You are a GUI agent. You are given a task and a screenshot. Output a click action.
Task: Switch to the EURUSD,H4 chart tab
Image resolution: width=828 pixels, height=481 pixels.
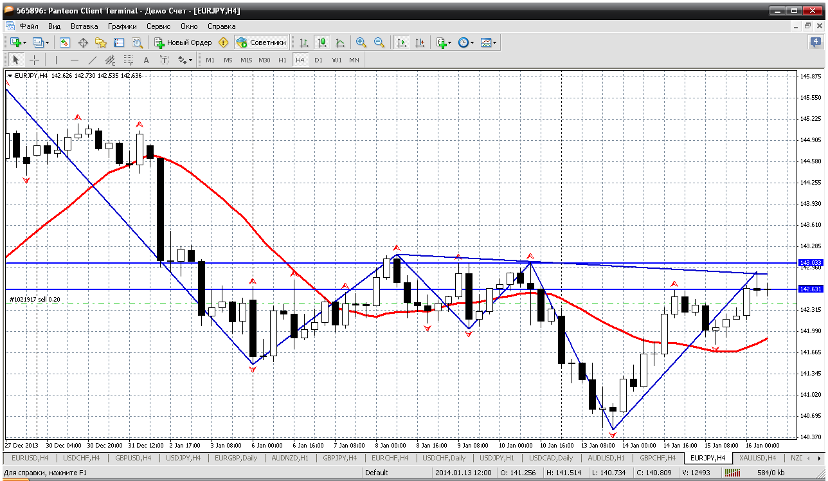(30, 458)
